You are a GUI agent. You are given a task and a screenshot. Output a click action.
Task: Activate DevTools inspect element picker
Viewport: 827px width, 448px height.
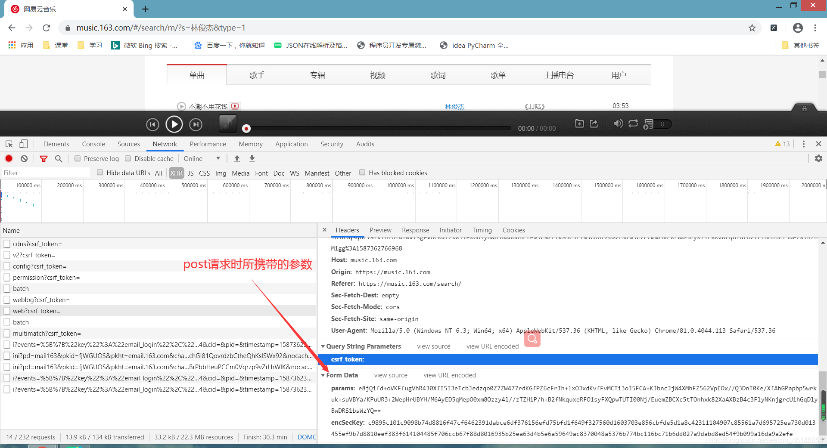[x=9, y=144]
